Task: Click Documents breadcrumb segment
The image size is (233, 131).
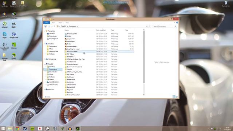Action: pyautogui.click(x=72, y=26)
